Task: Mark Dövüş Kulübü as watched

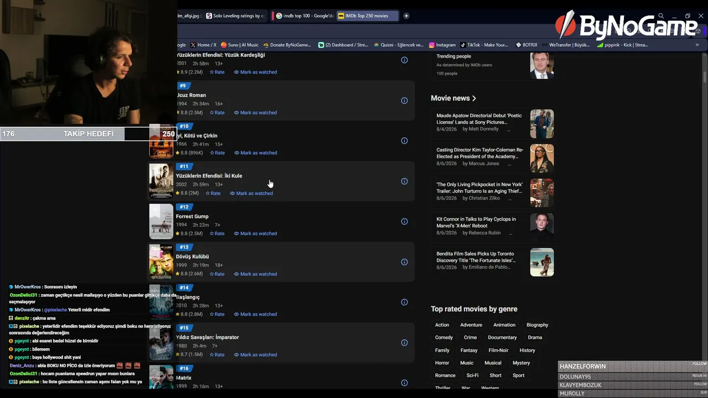Action: pyautogui.click(x=255, y=274)
